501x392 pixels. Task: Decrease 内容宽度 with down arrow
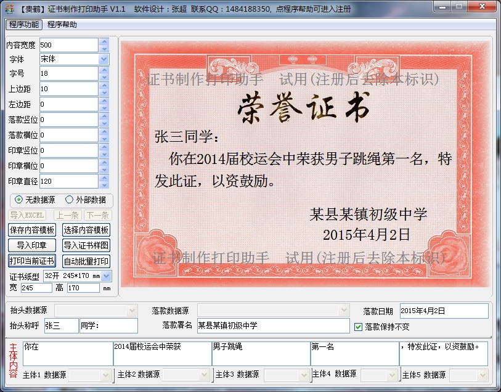[104, 49]
